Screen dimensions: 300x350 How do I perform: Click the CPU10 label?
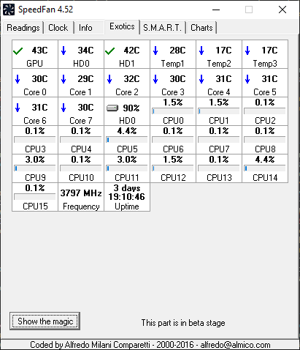coord(81,178)
